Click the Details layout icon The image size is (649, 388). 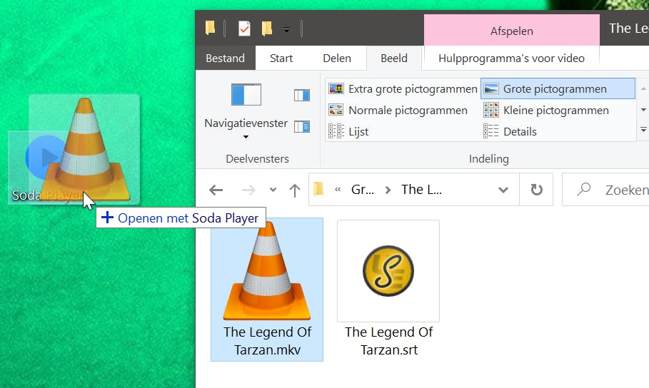pyautogui.click(x=491, y=131)
